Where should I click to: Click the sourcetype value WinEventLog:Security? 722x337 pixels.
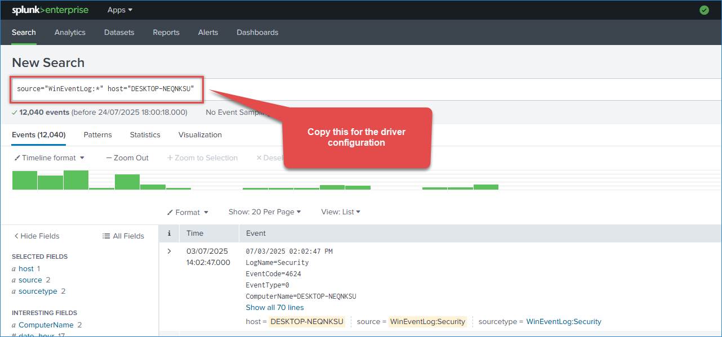(x=564, y=322)
